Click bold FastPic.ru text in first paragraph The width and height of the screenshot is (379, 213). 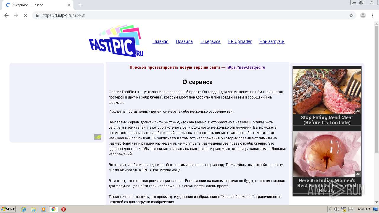pos(130,92)
